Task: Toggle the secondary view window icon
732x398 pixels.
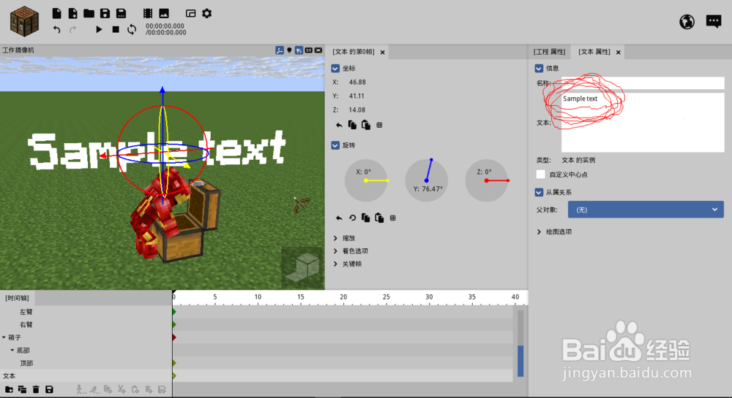Action: 190,13
